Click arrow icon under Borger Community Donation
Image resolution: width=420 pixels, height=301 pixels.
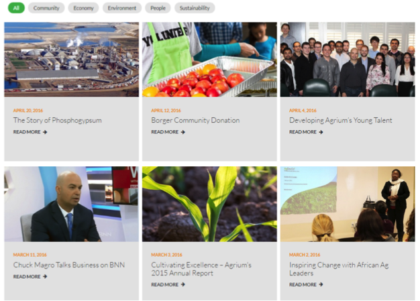(183, 132)
